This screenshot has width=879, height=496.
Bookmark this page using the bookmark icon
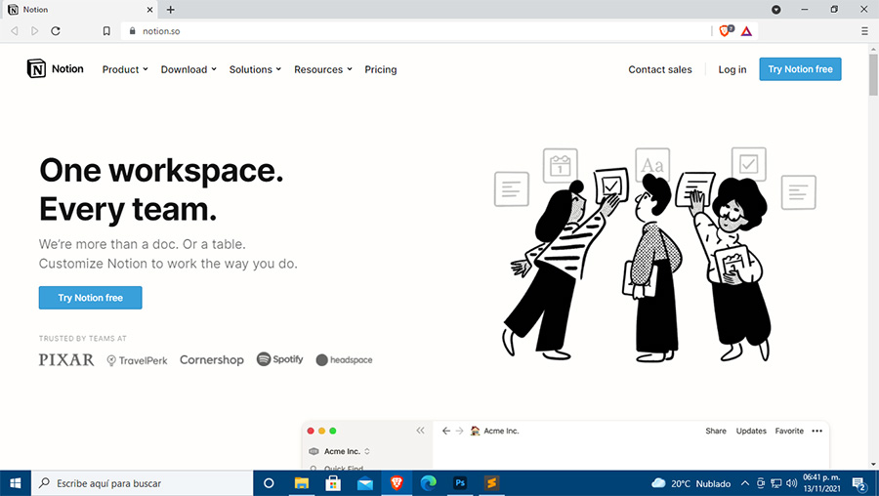coord(106,31)
